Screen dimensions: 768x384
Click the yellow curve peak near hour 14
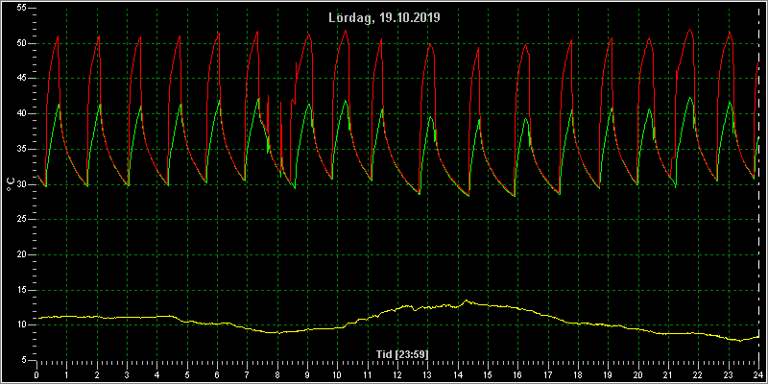click(x=466, y=300)
